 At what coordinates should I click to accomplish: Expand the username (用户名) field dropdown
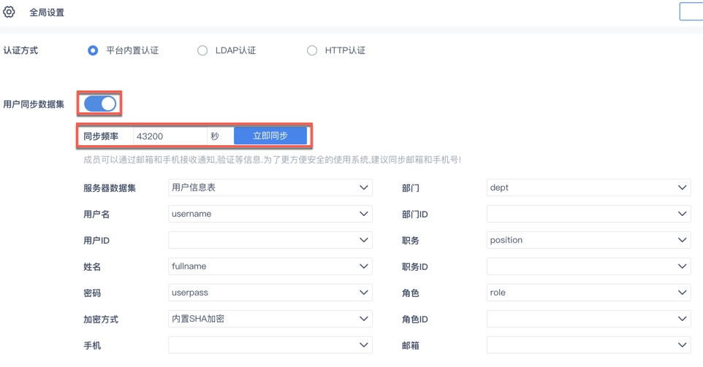coord(270,214)
